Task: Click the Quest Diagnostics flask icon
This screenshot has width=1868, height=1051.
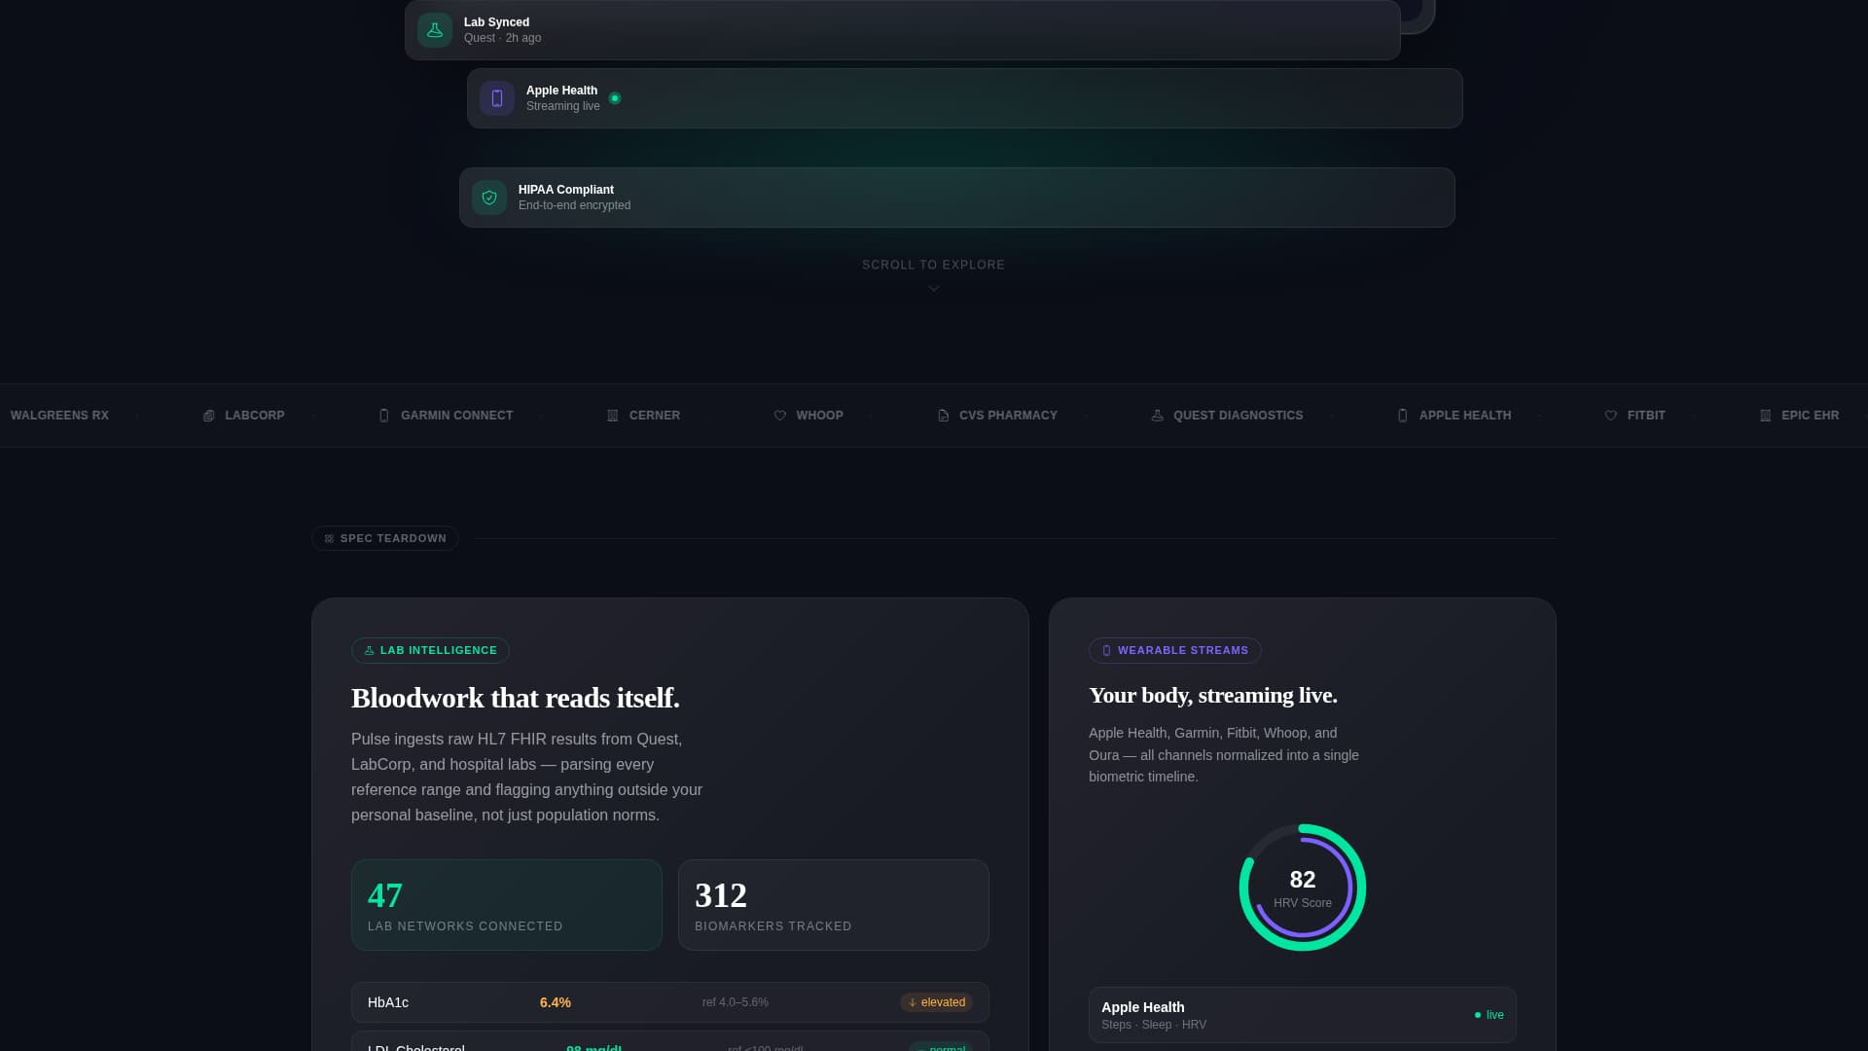Action: pos(1157,416)
